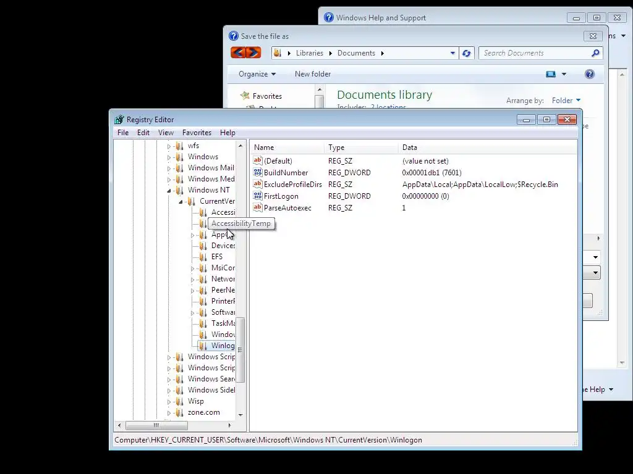Open the Help menu in Registry Editor
The width and height of the screenshot is (633, 474).
pyautogui.click(x=227, y=133)
